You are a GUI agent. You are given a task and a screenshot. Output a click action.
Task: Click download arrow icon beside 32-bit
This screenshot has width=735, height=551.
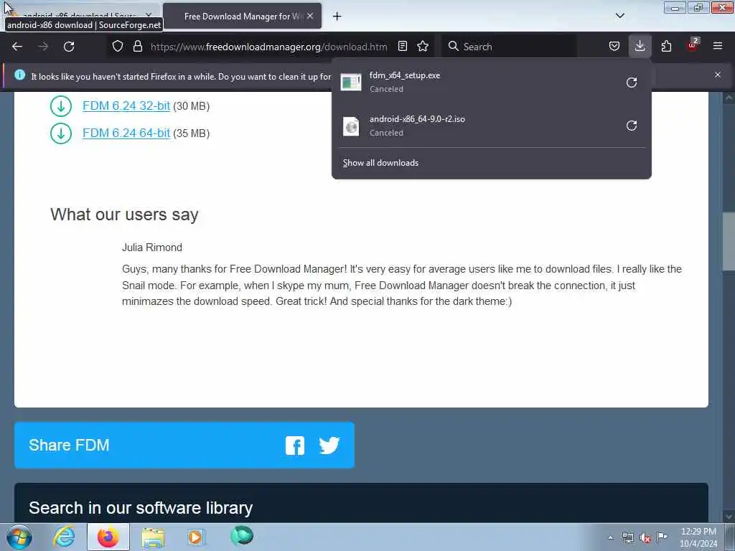point(61,106)
